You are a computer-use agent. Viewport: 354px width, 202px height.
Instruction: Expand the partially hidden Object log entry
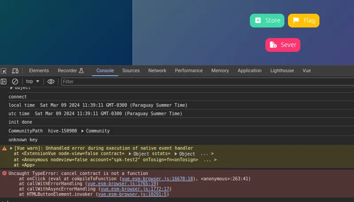(11, 88)
